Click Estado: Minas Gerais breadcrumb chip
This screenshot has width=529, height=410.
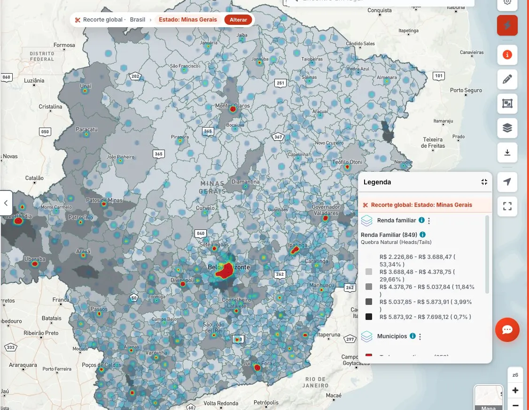click(187, 20)
